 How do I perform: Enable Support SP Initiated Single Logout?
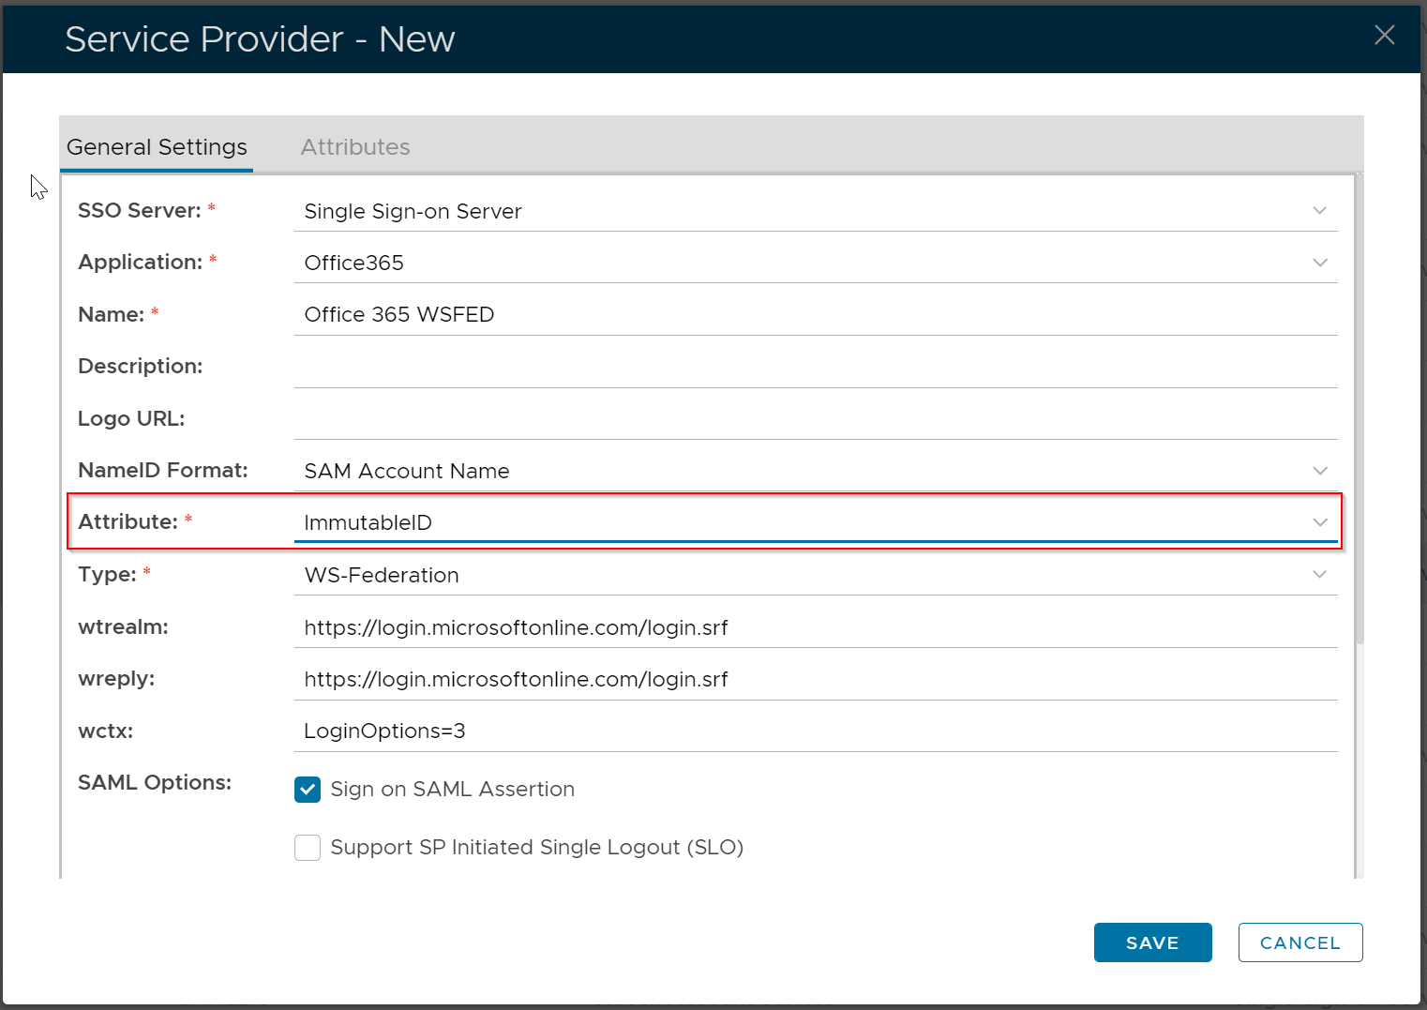(308, 848)
